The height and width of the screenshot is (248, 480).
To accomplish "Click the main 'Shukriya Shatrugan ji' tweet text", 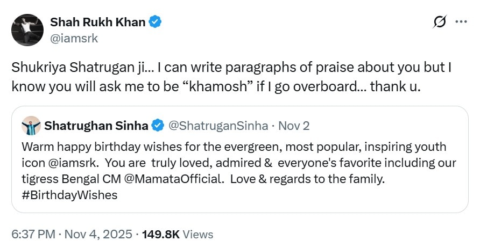I will coord(215,77).
